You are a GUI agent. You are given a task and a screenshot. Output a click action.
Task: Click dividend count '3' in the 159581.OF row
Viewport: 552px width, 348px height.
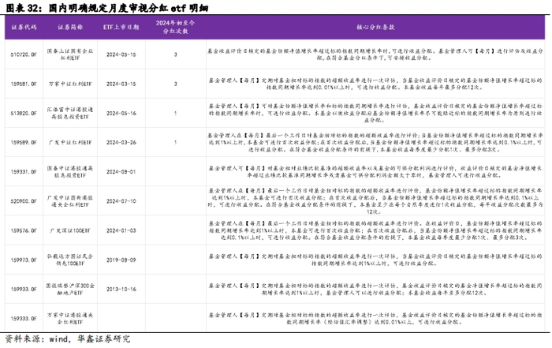click(x=175, y=84)
